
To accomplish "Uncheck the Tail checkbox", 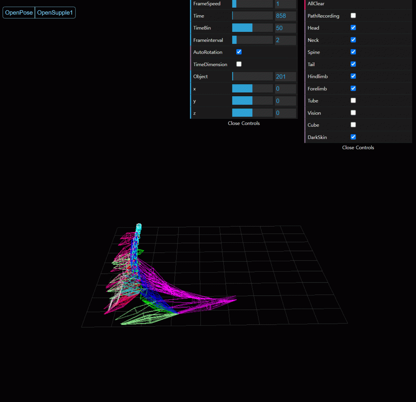I will click(353, 64).
